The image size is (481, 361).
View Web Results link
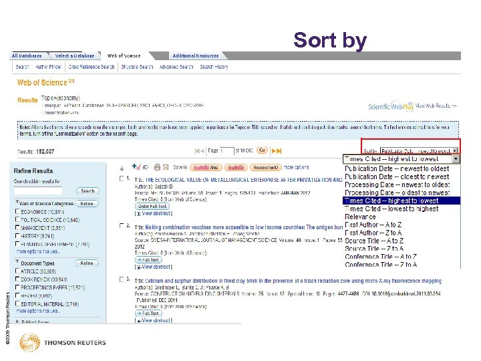[436, 106]
